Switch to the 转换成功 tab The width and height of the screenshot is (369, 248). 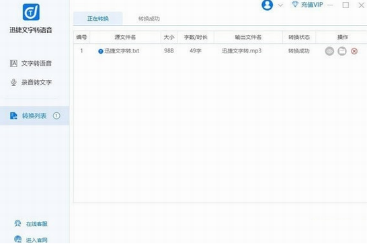point(149,18)
